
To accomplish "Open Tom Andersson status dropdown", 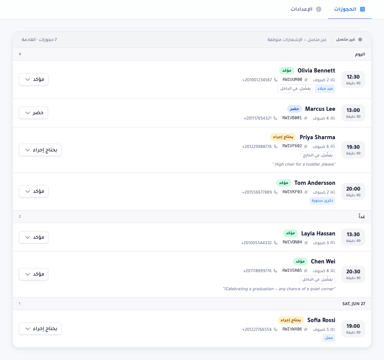I will click(x=33, y=191).
